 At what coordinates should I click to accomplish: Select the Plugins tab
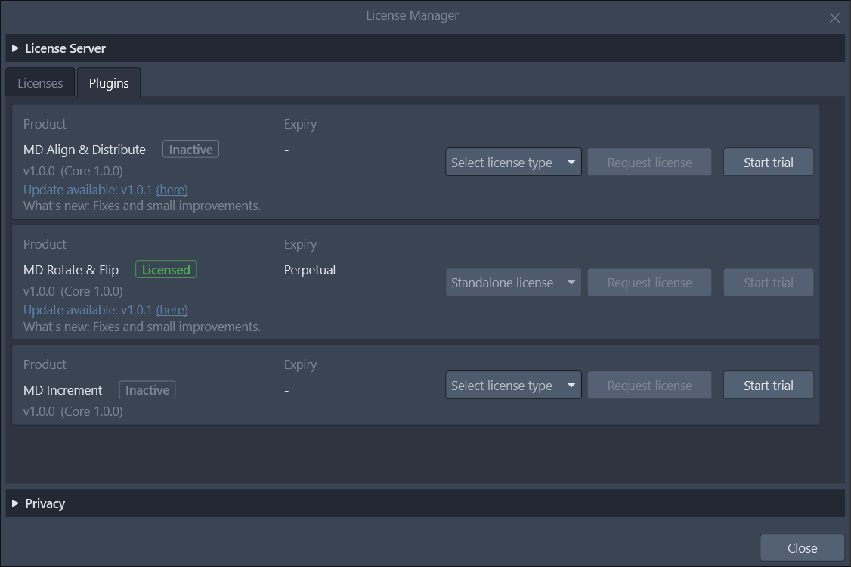coord(109,83)
